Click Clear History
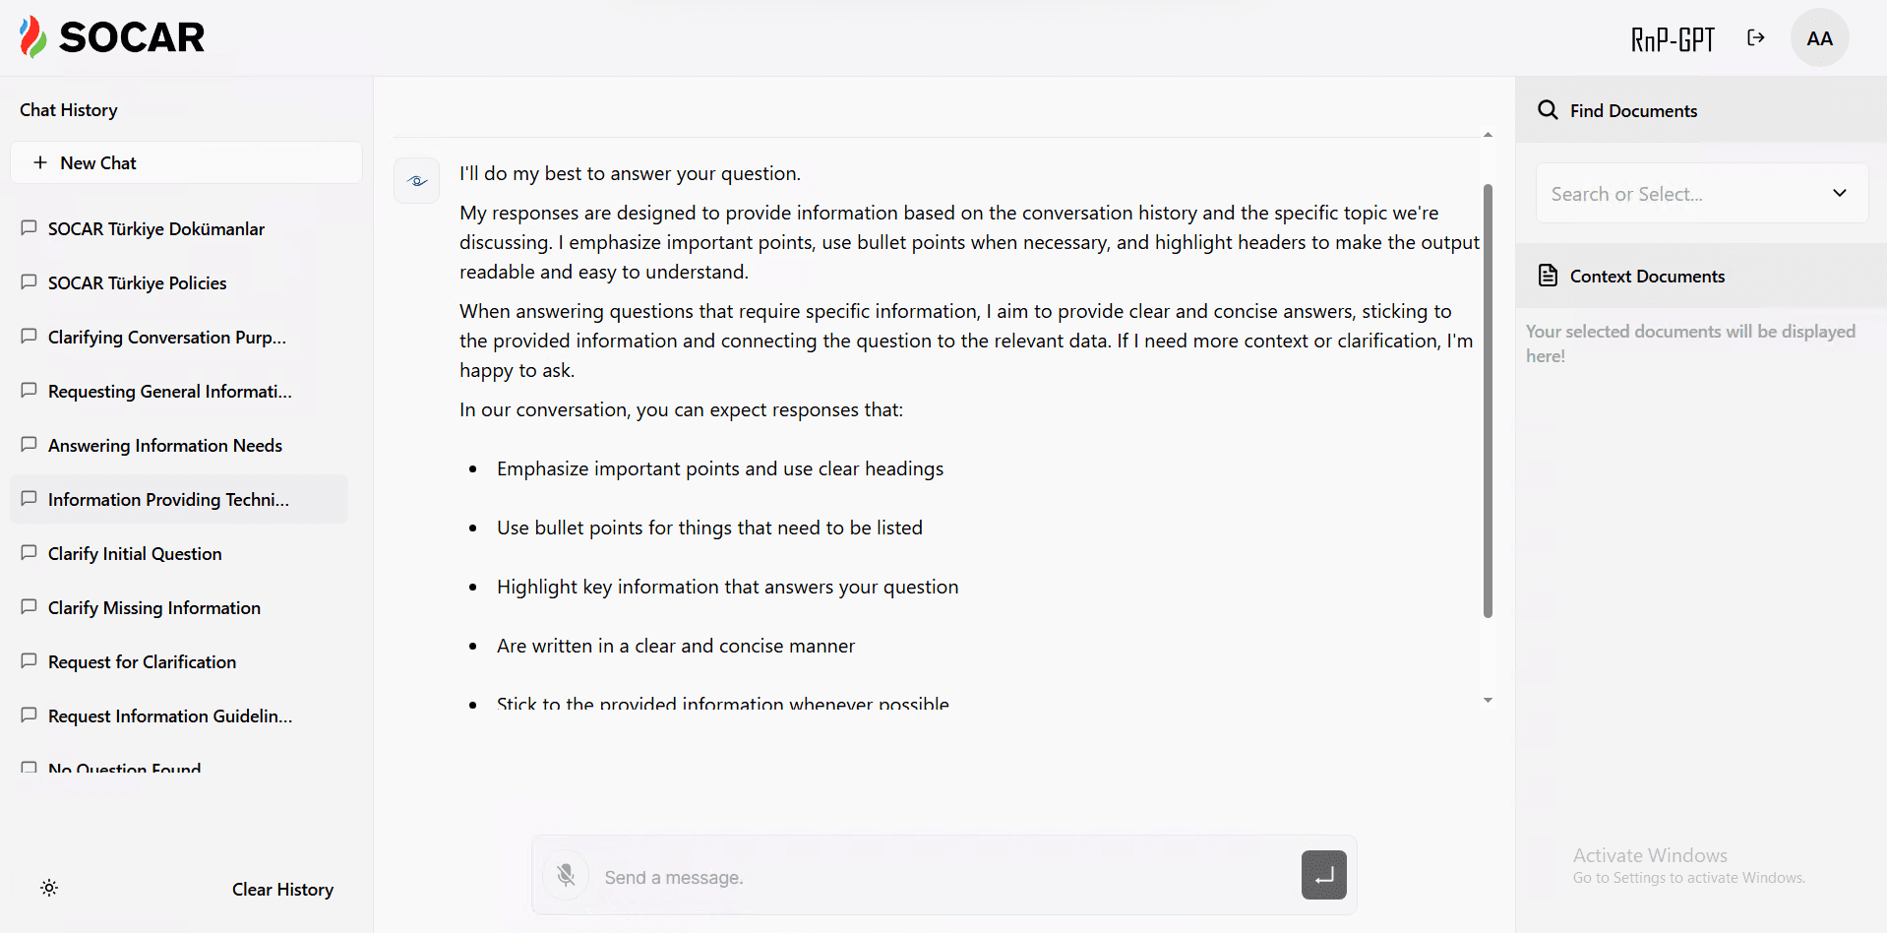This screenshot has height=933, width=1887. pyautogui.click(x=282, y=889)
